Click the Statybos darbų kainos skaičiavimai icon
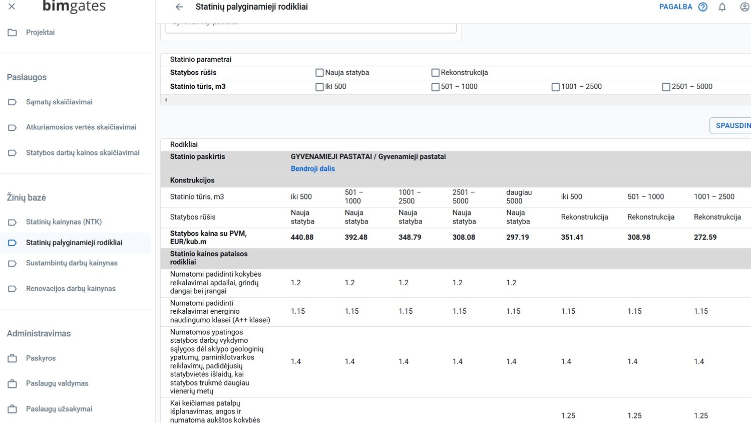 pos(13,153)
